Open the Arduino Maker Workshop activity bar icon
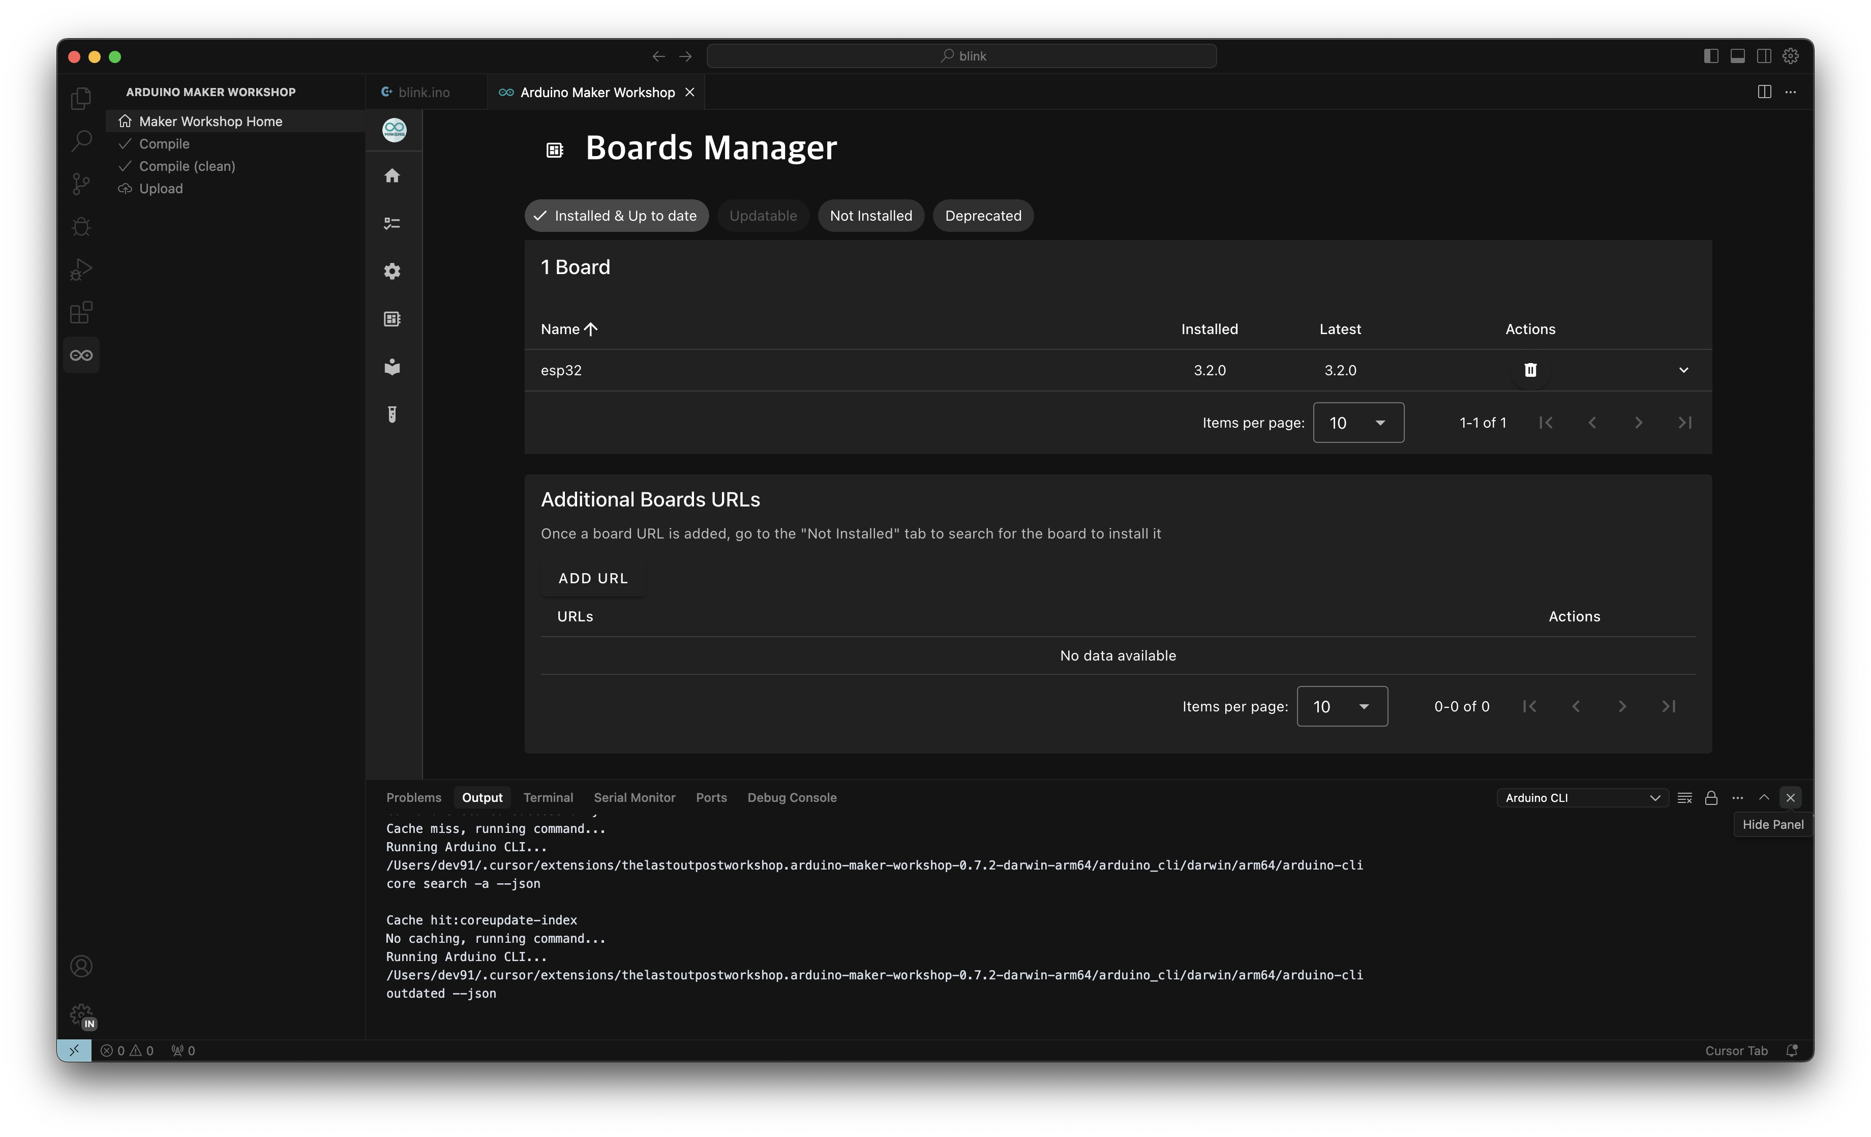The height and width of the screenshot is (1137, 1871). tap(81, 355)
